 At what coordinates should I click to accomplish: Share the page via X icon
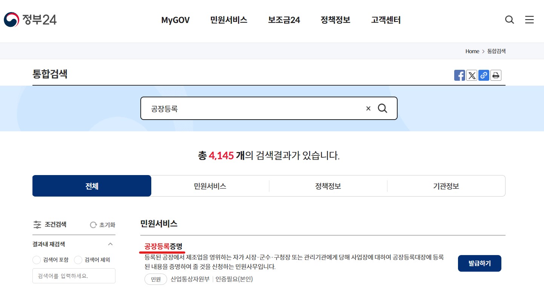click(472, 75)
